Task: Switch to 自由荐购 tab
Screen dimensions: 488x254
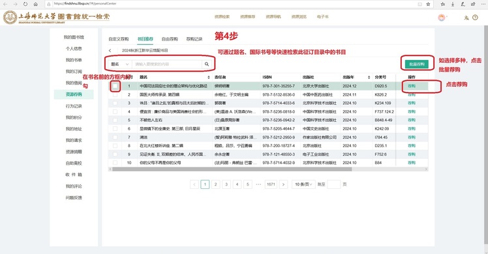Action: pos(170,39)
